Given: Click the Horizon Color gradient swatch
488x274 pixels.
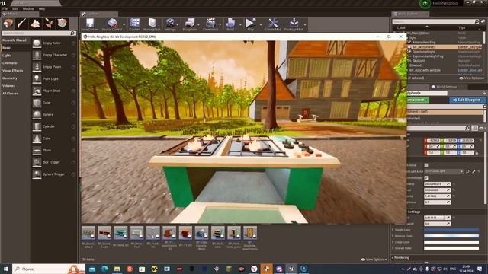Looking at the screenshot, I should tap(451, 236).
